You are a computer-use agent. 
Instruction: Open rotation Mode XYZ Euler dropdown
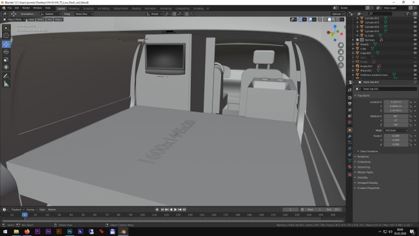point(396,130)
